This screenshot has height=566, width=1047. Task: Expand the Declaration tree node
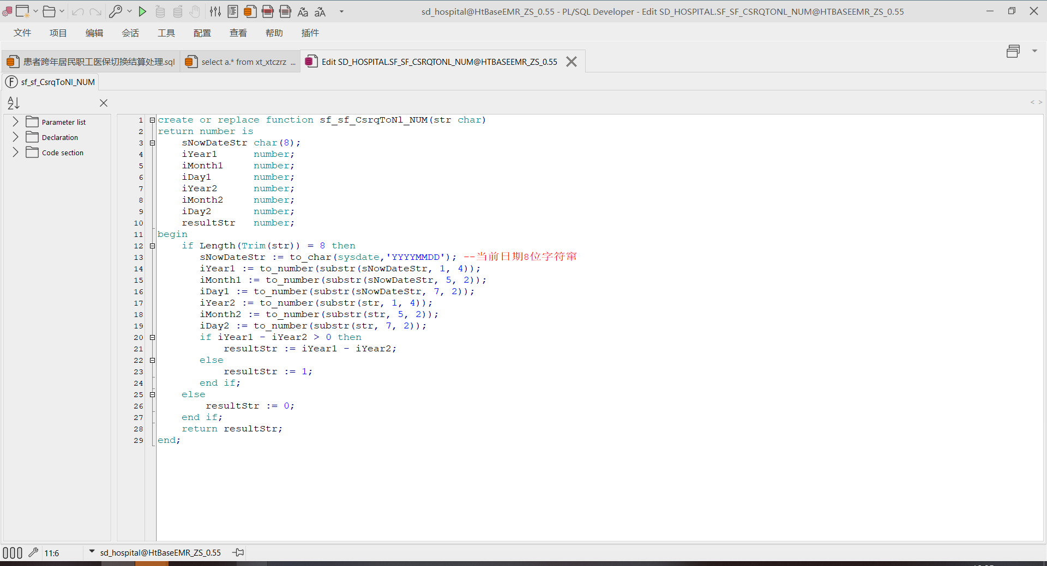click(x=15, y=137)
